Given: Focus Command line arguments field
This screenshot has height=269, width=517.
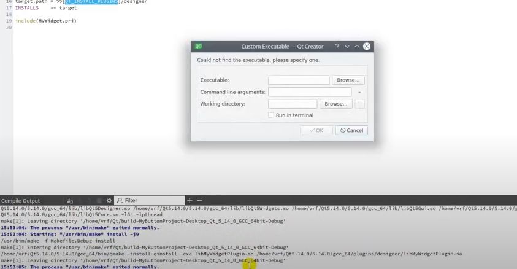Looking at the screenshot, I should (310, 92).
